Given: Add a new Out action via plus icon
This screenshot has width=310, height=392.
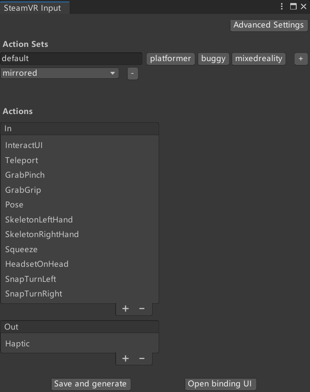Looking at the screenshot, I should (125, 358).
